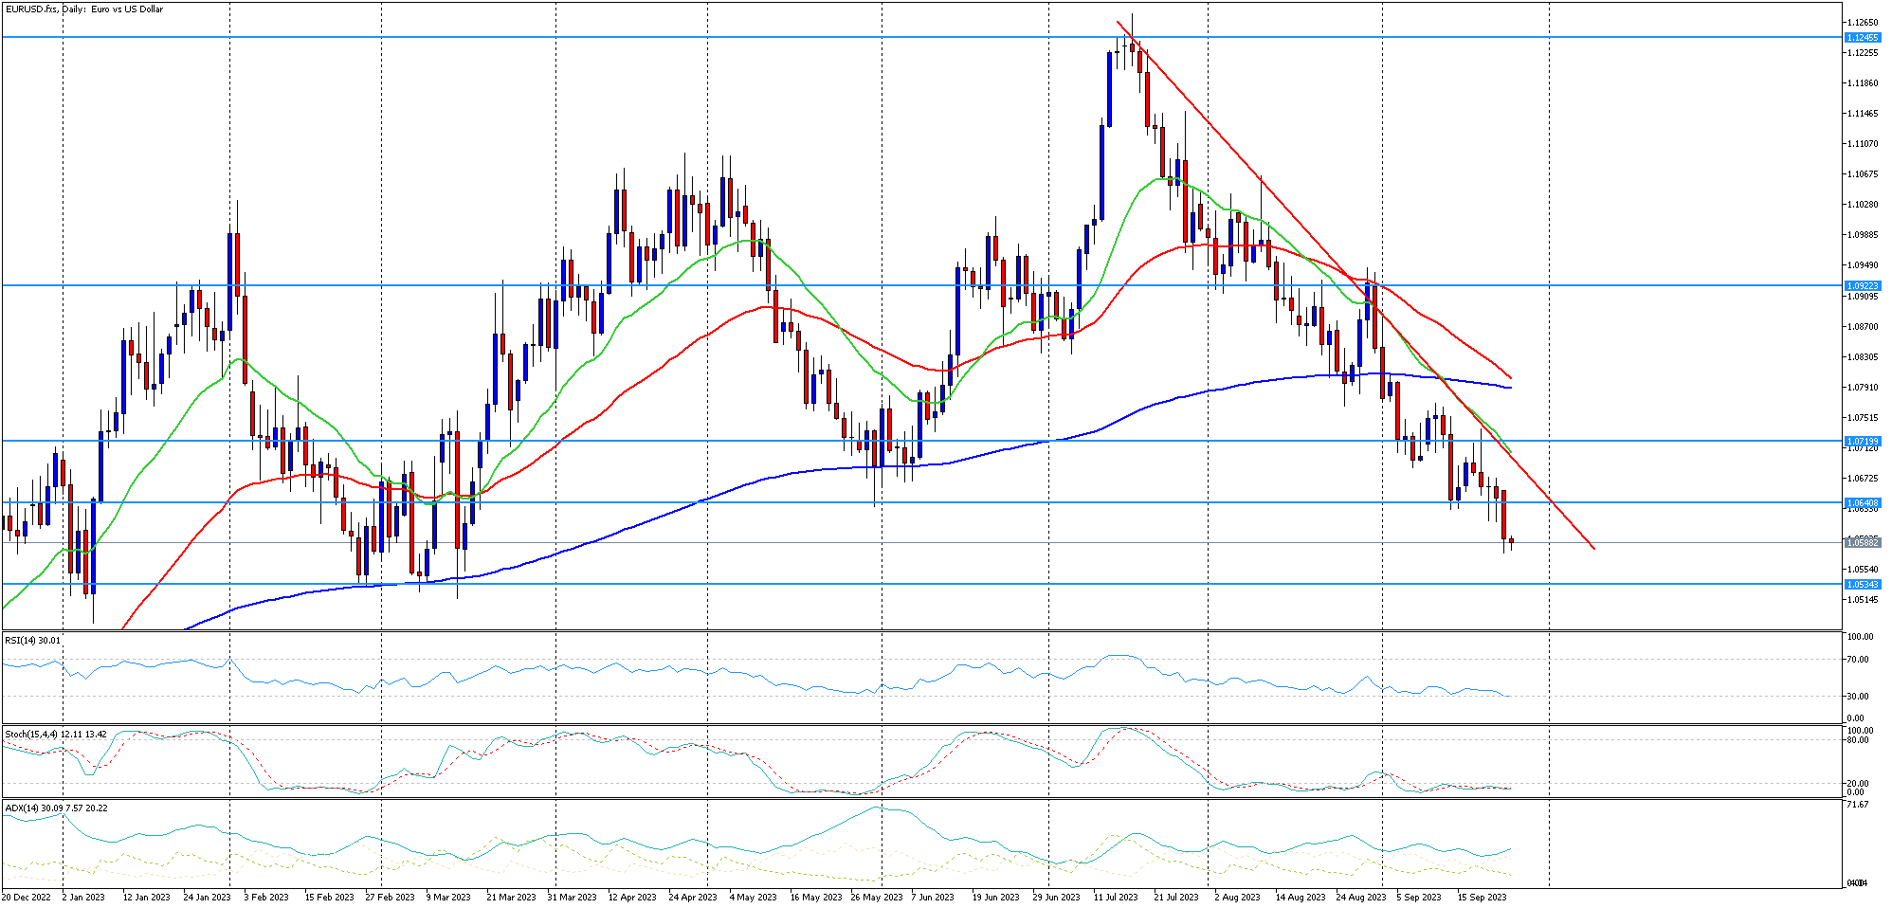Click the "26 May 2023" date label

877,898
